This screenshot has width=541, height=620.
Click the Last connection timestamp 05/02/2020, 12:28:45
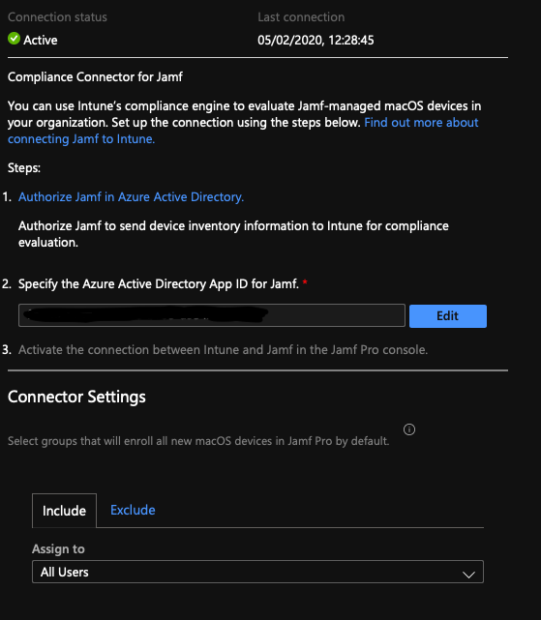[x=316, y=40]
